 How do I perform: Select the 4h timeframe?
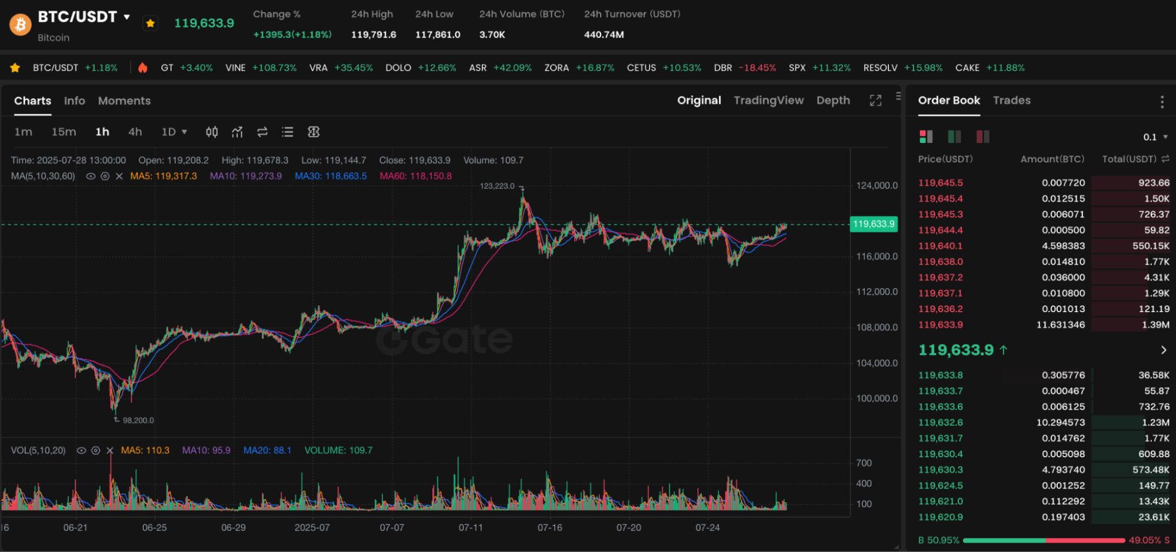(x=135, y=132)
